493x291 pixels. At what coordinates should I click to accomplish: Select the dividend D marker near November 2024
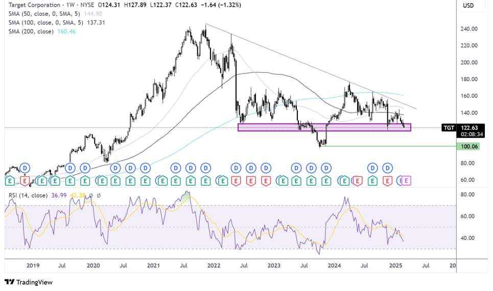click(x=388, y=168)
